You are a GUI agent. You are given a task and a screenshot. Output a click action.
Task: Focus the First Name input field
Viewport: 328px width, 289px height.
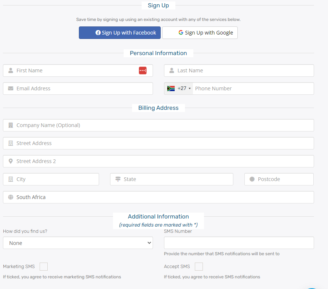(78, 71)
